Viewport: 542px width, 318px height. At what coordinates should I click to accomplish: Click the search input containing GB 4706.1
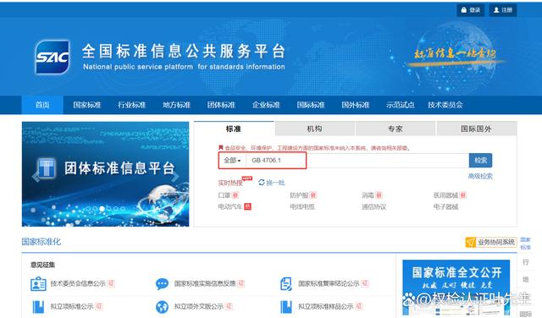pyautogui.click(x=357, y=160)
